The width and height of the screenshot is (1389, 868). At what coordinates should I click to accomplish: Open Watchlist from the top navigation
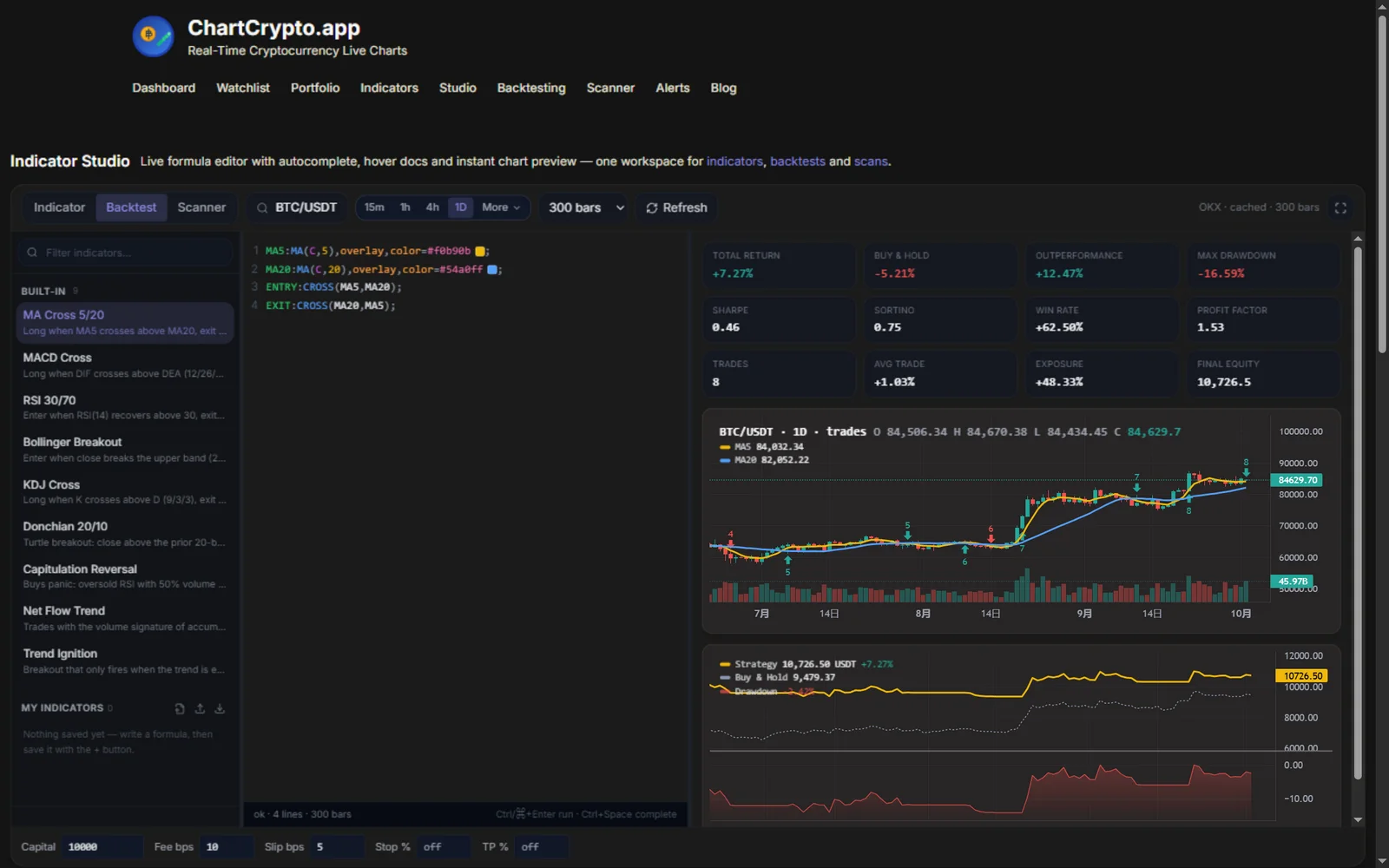coord(243,88)
